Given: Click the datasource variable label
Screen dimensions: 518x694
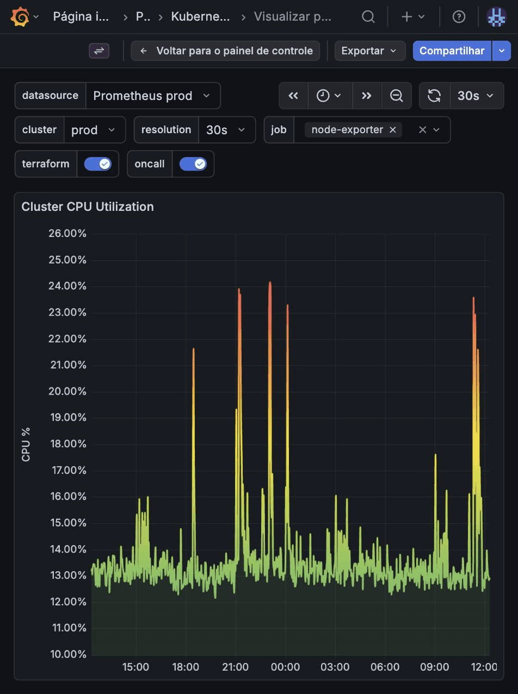Looking at the screenshot, I should click(50, 96).
